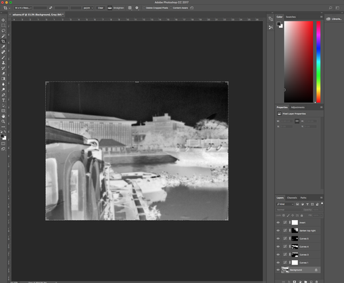Screen dimensions: 344x283
Task: Enable Delete Cropped Pixels checkbox
Action: click(x=144, y=8)
